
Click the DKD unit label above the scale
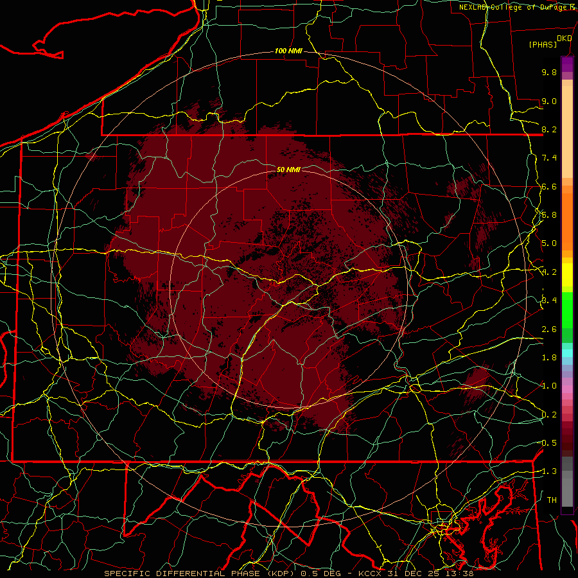[x=564, y=39]
